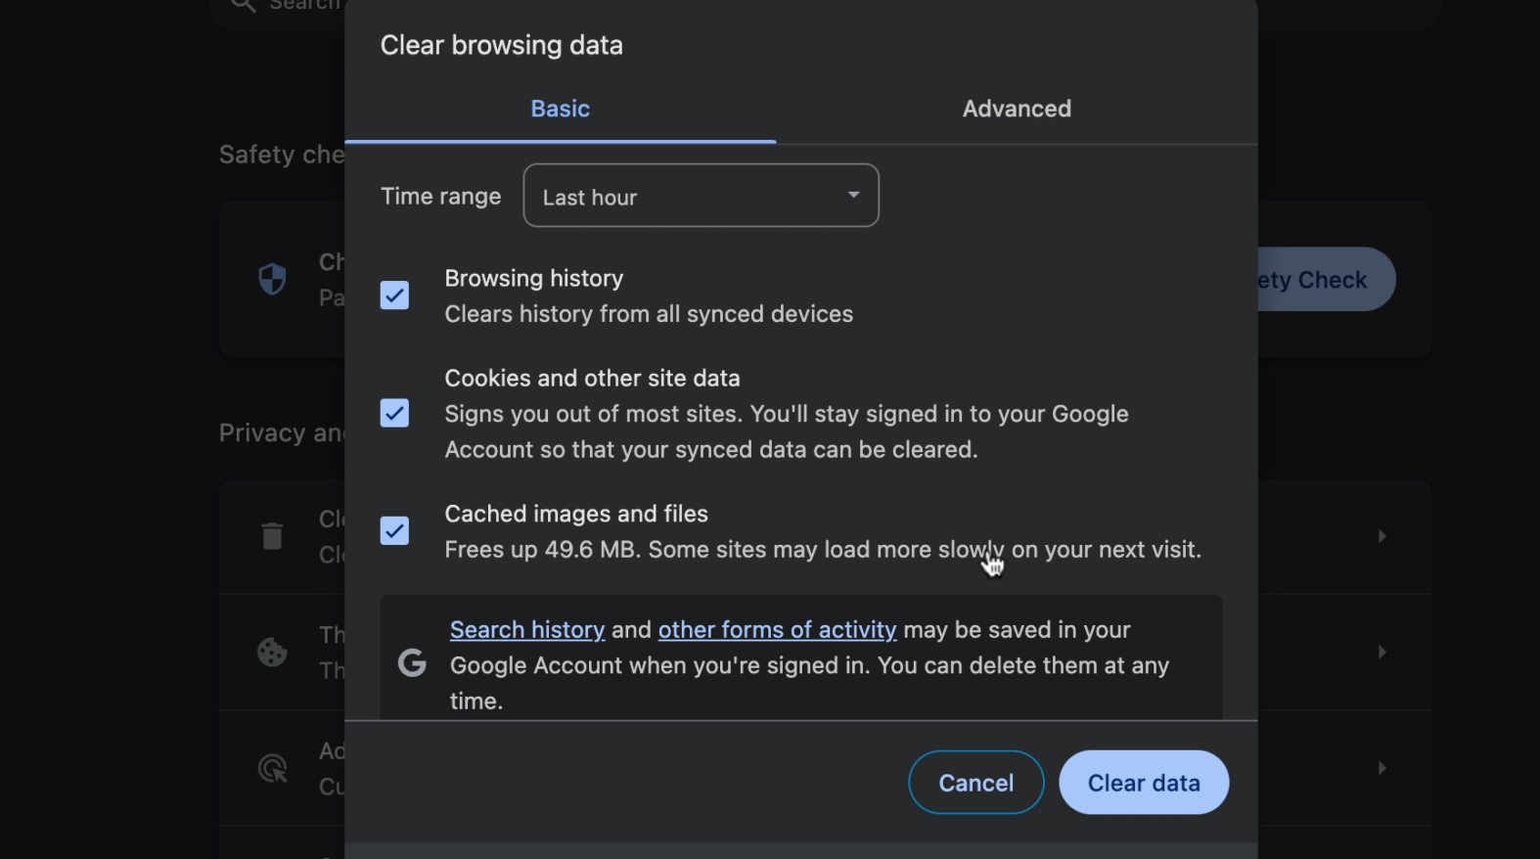Viewport: 1540px width, 859px height.
Task: Click the Safety check shield icon
Action: point(272,279)
